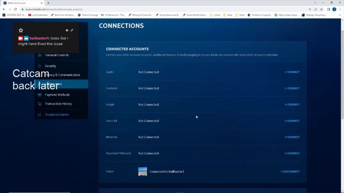The image size is (344, 193).
Task: Connect the Nintendo account
Action: (292, 137)
